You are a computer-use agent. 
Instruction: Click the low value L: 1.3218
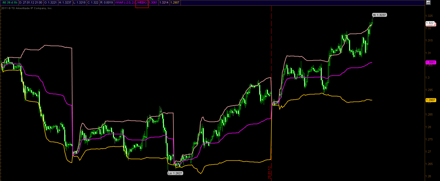click(x=79, y=2)
